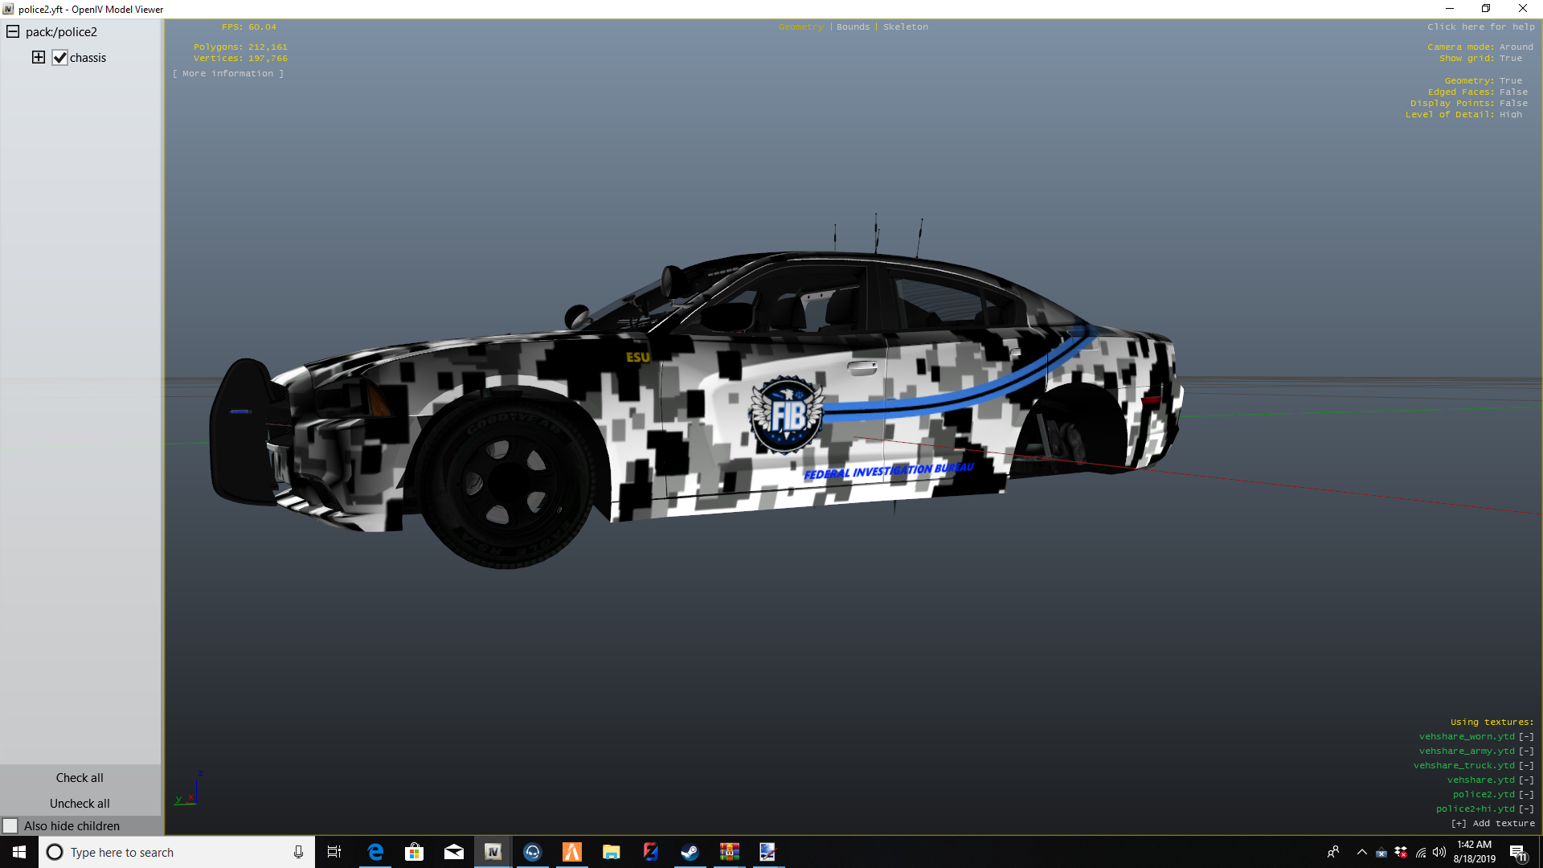Collapse the pack:/police2 tree node
1543x868 pixels.
(x=13, y=32)
